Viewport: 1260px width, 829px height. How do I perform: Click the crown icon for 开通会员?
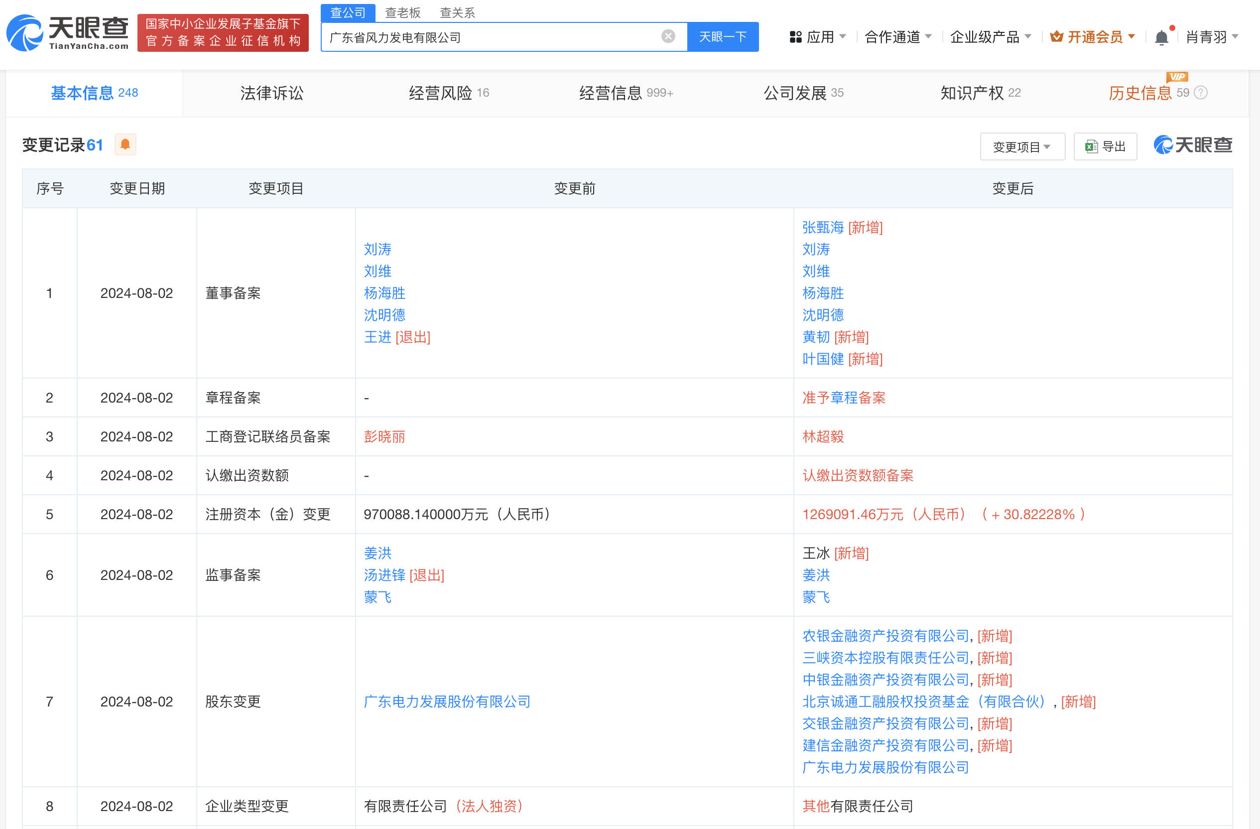pyautogui.click(x=1056, y=36)
